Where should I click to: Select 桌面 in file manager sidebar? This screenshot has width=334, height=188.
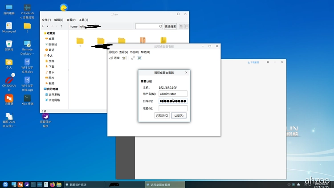point(50,39)
